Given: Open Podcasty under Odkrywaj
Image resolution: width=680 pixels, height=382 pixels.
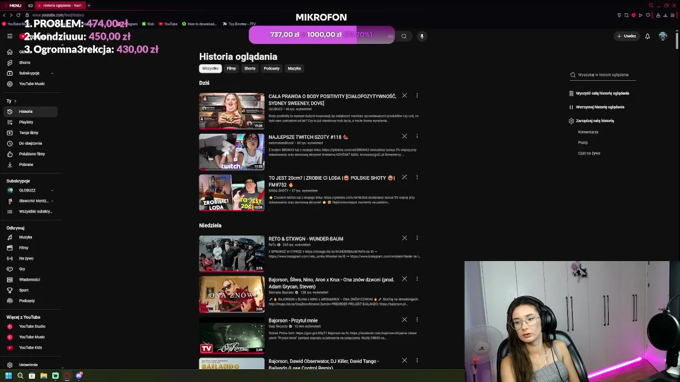Looking at the screenshot, I should pyautogui.click(x=27, y=301).
